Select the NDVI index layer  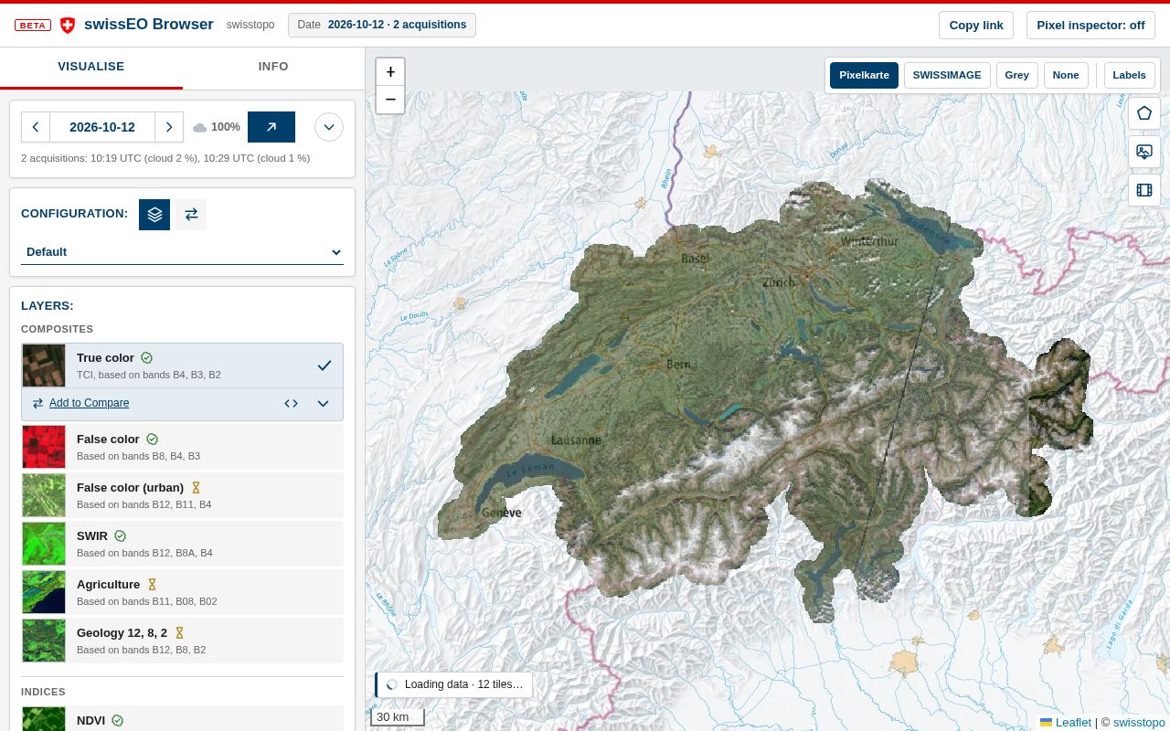point(182,719)
